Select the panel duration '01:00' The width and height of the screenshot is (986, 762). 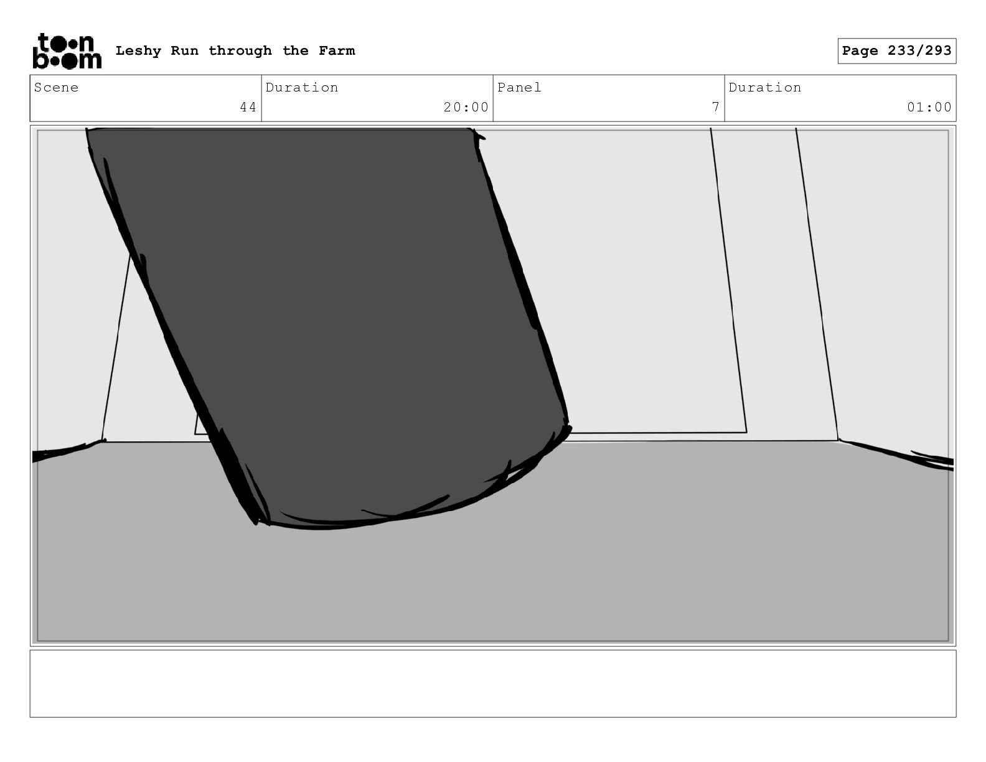pyautogui.click(x=929, y=107)
